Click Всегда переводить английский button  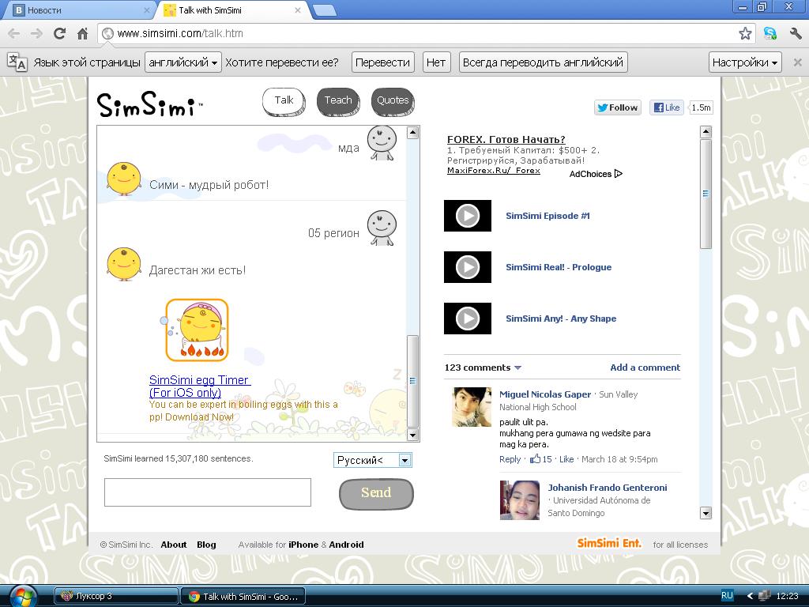(x=544, y=62)
